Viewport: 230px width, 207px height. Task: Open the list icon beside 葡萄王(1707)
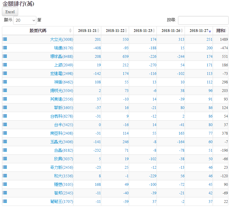pos(5,201)
